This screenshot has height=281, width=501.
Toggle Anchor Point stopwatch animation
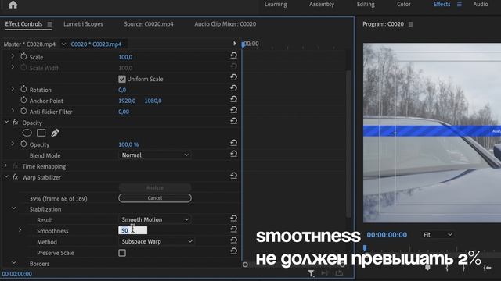point(23,101)
